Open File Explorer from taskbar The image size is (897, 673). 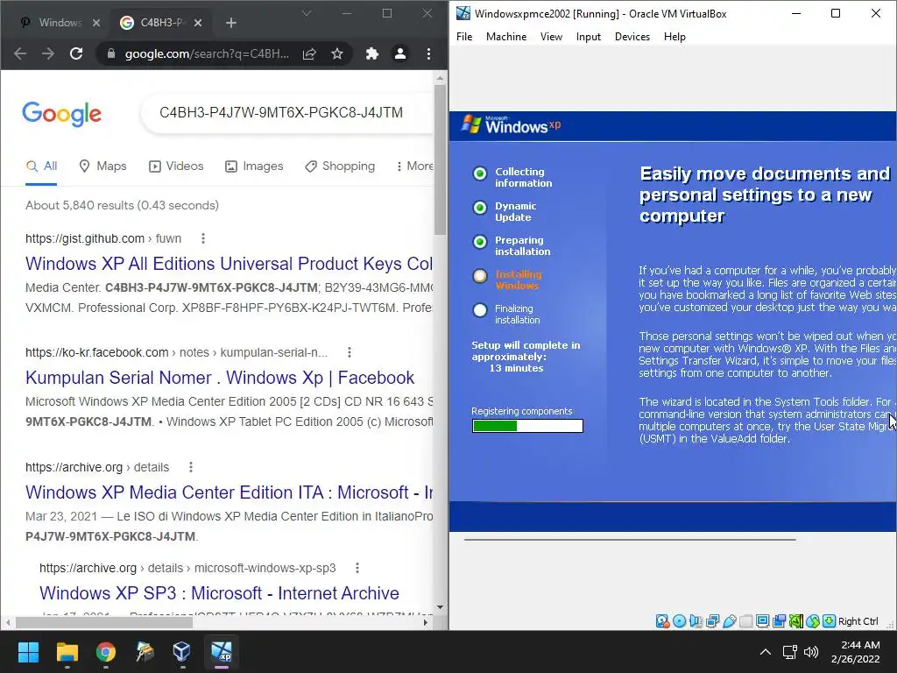[x=67, y=652]
